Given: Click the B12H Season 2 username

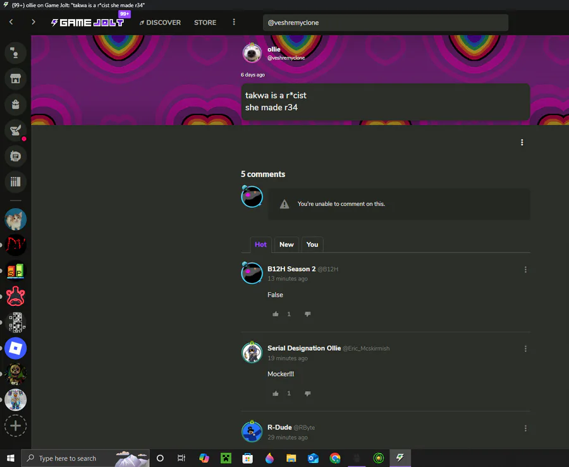Looking at the screenshot, I should coord(291,269).
